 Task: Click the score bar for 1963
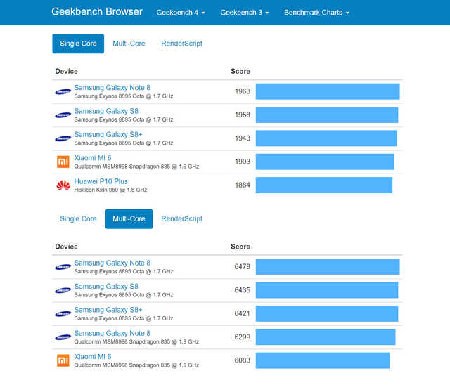[328, 91]
